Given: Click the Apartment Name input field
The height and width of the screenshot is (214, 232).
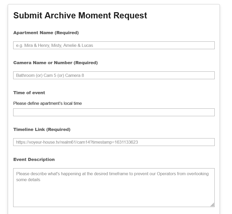Looking at the screenshot, I should click(155, 45).
